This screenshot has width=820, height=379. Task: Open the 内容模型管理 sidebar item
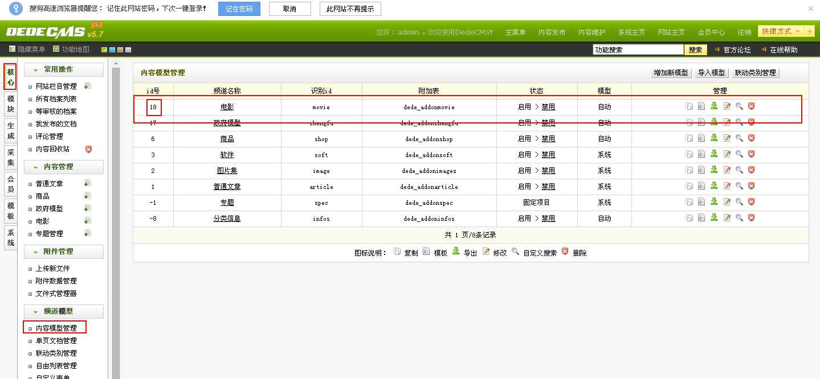[56, 328]
